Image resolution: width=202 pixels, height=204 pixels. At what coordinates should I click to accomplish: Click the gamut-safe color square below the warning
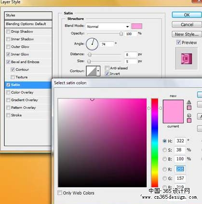point(189,108)
